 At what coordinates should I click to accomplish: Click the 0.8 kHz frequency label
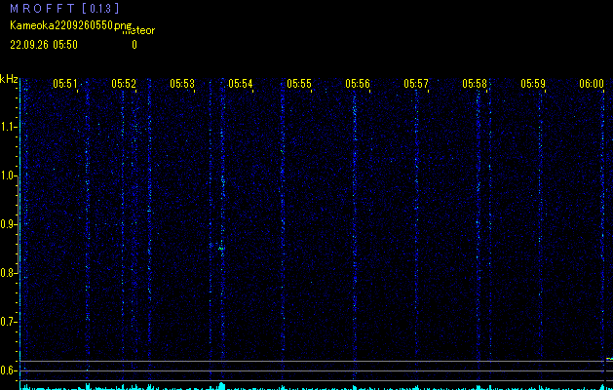8,273
